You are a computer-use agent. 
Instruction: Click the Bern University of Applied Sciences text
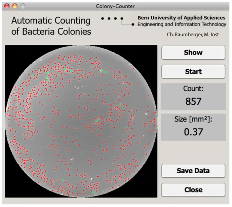tap(181, 18)
